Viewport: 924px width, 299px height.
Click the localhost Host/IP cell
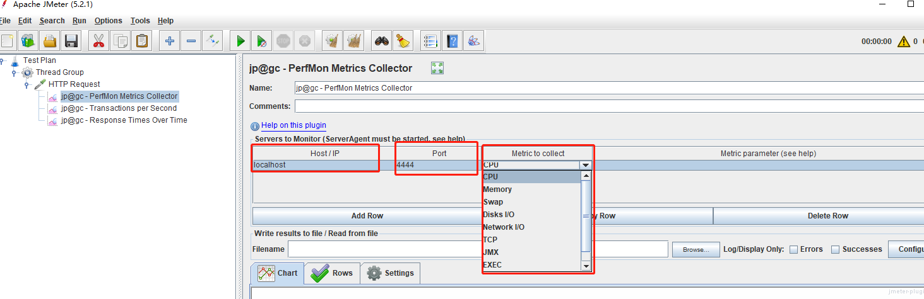click(324, 165)
